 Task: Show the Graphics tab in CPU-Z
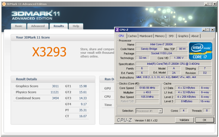(183, 36)
